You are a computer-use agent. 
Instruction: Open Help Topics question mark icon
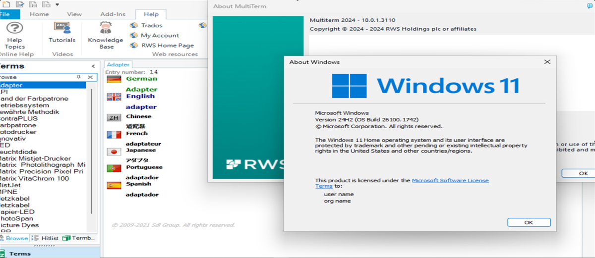15,28
